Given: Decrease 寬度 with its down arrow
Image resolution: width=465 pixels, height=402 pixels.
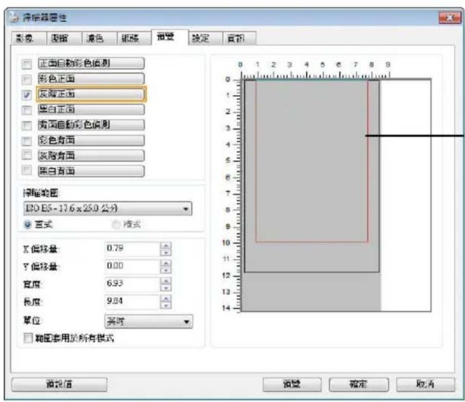Looking at the screenshot, I should point(166,287).
